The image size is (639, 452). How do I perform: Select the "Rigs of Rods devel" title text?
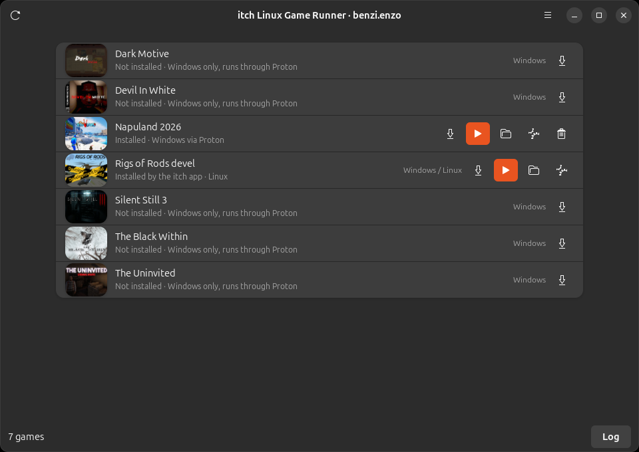tap(155, 164)
